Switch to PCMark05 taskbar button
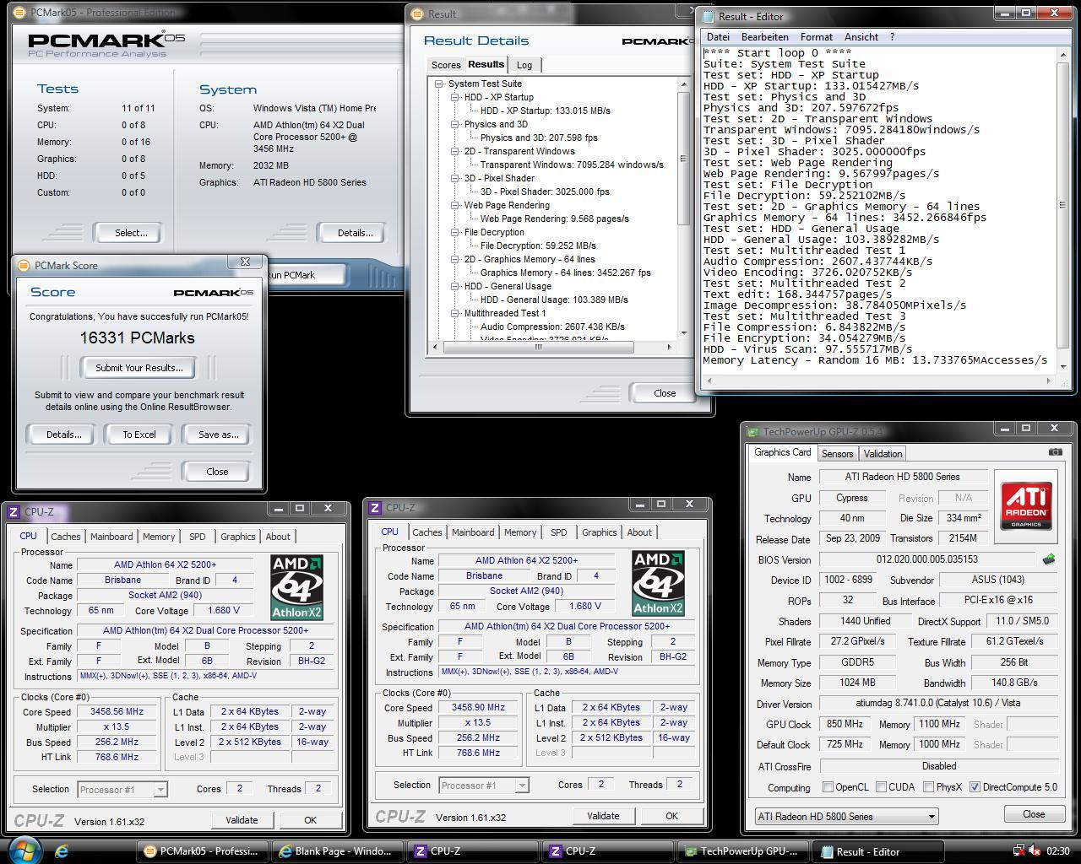 pyautogui.click(x=203, y=851)
